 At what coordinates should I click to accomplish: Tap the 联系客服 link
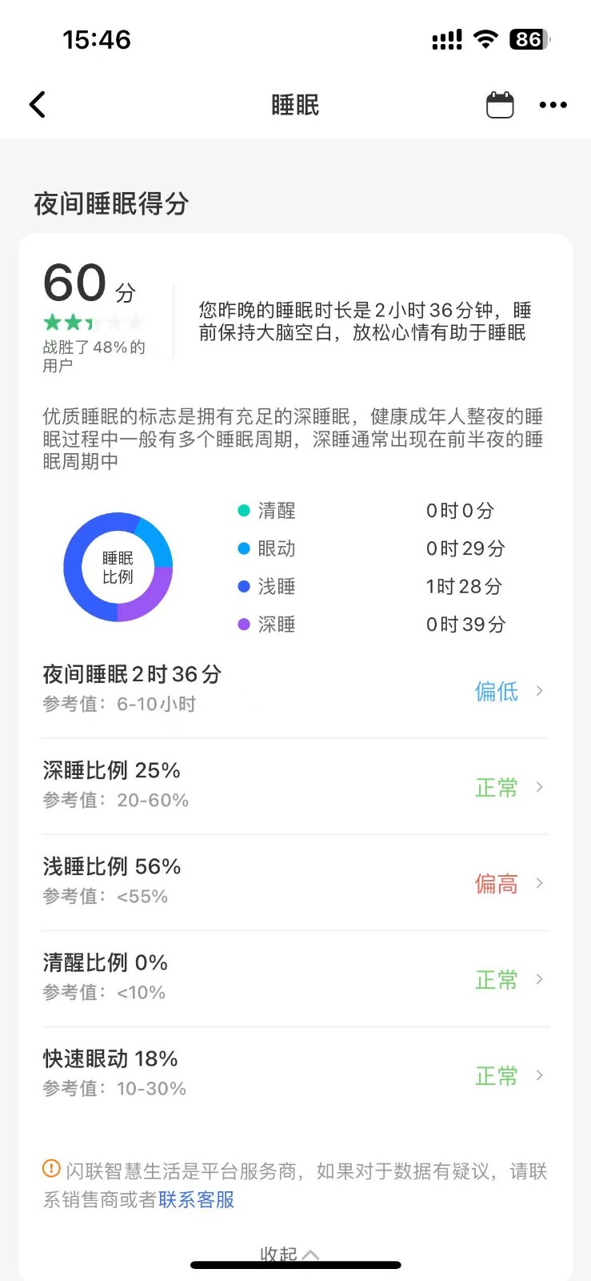197,1199
